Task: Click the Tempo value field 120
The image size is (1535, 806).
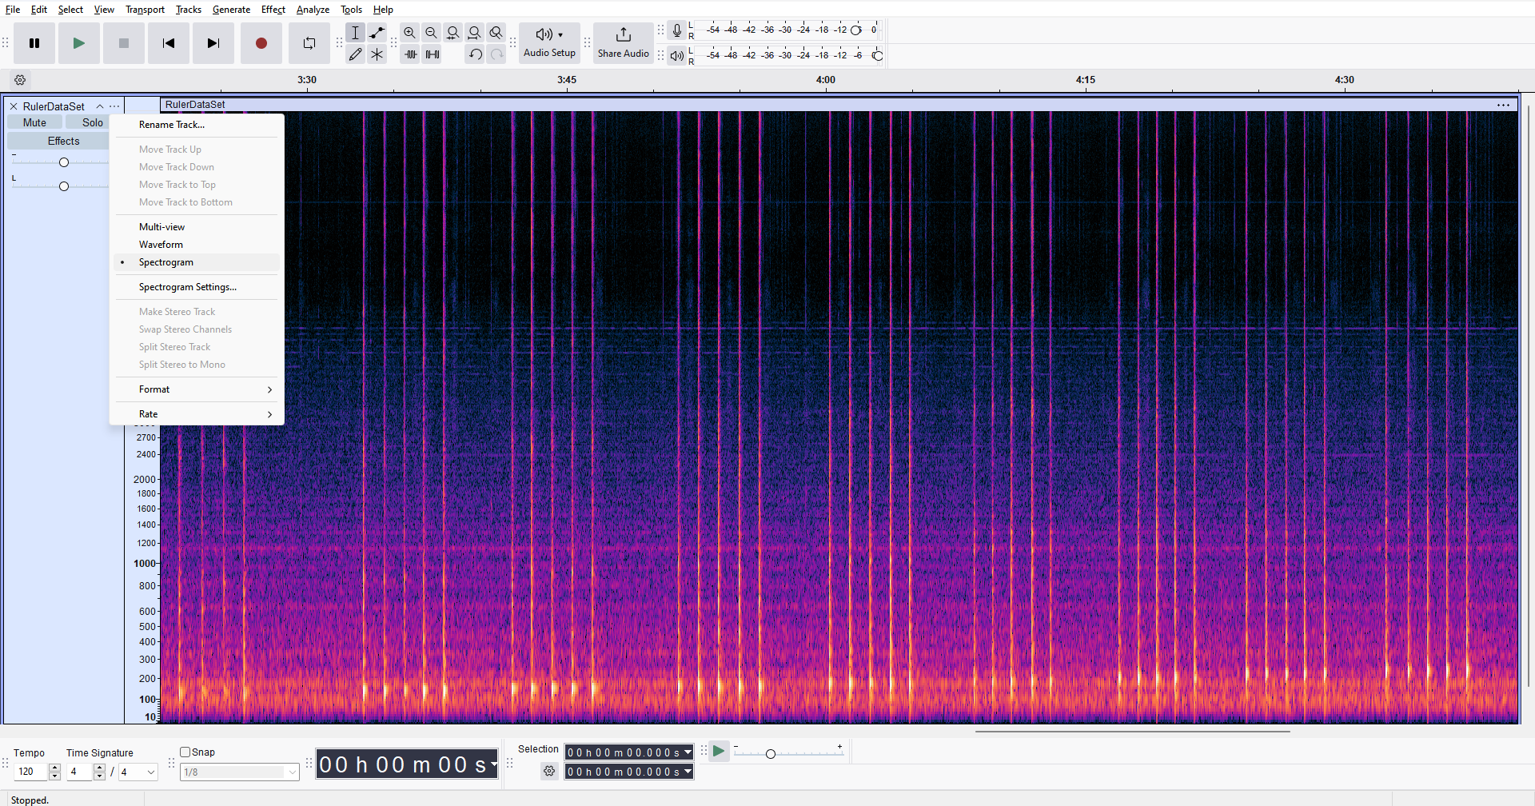Action: [x=30, y=772]
